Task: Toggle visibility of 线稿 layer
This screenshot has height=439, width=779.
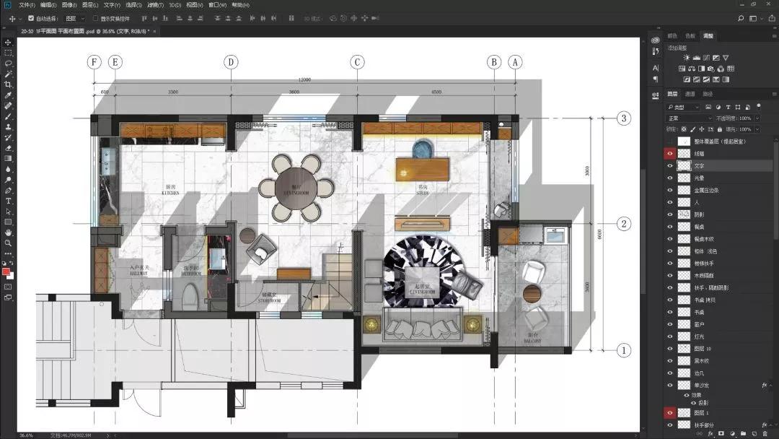Action: [670, 154]
